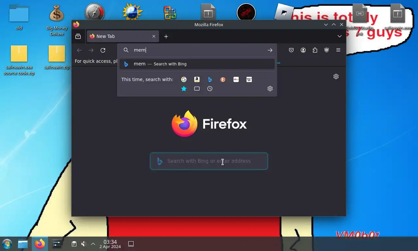418x251 pixels.
Task: Open clipboard tray icon
Action: tap(74, 244)
